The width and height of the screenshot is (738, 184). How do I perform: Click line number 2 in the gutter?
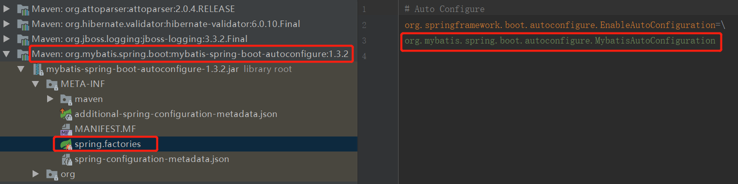point(363,25)
